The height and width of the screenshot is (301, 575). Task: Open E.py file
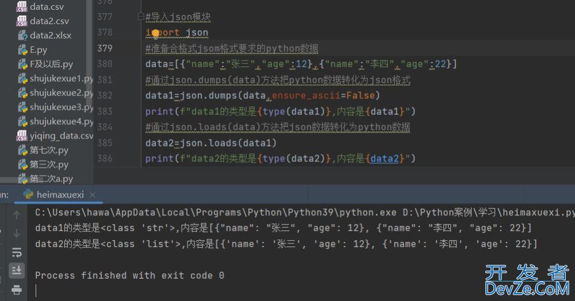(39, 50)
